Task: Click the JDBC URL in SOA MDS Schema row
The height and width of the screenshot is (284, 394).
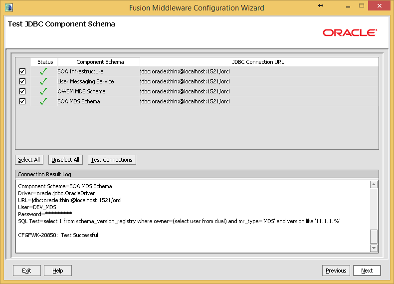Action: click(185, 101)
